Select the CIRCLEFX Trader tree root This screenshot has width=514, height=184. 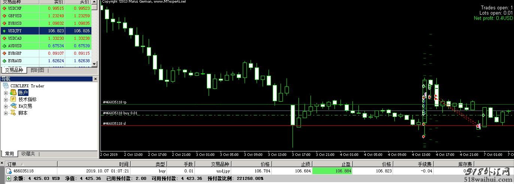[27, 86]
